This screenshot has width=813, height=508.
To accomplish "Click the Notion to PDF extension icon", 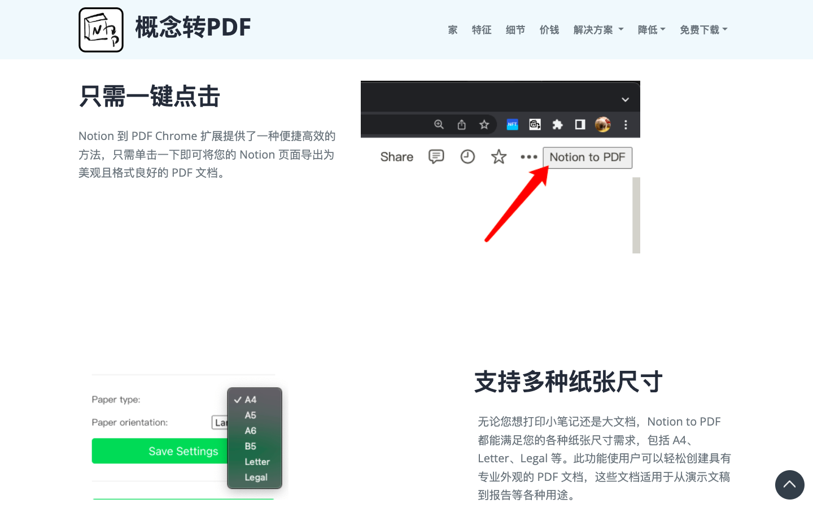I will (x=535, y=125).
